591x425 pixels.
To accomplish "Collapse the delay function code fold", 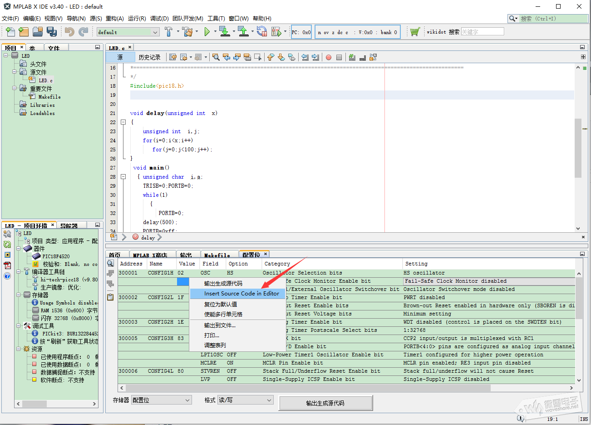I will 123,122.
